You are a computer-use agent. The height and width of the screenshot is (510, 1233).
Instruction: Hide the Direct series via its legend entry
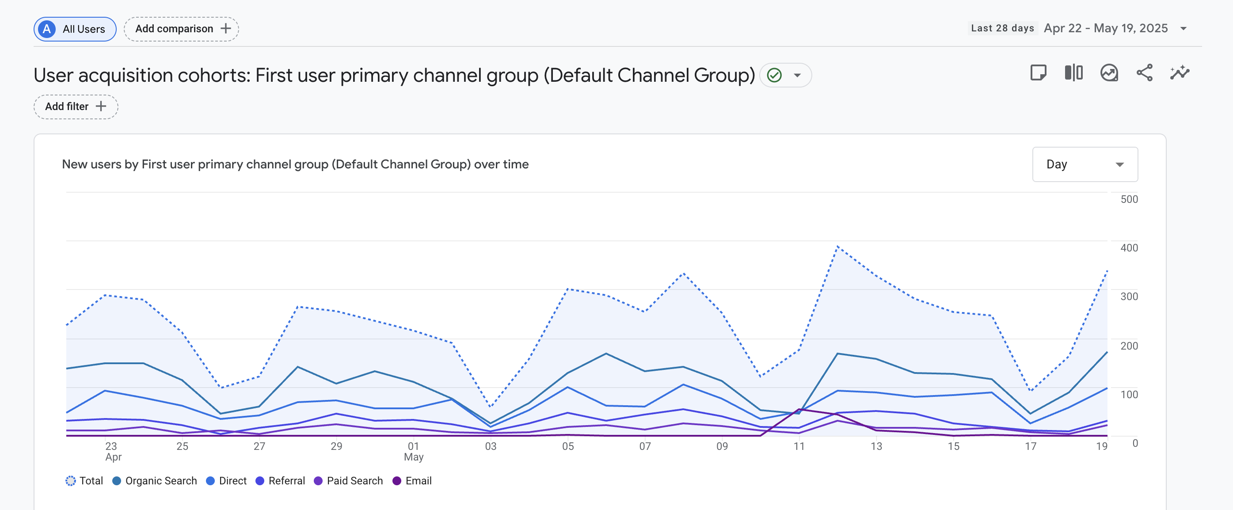click(226, 481)
